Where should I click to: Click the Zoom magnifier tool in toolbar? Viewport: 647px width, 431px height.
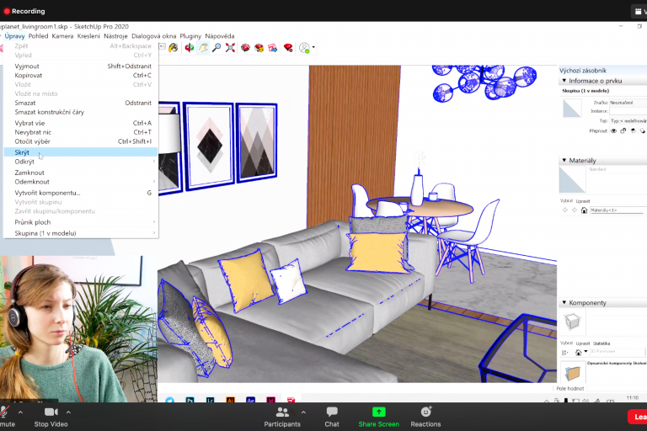click(x=217, y=48)
